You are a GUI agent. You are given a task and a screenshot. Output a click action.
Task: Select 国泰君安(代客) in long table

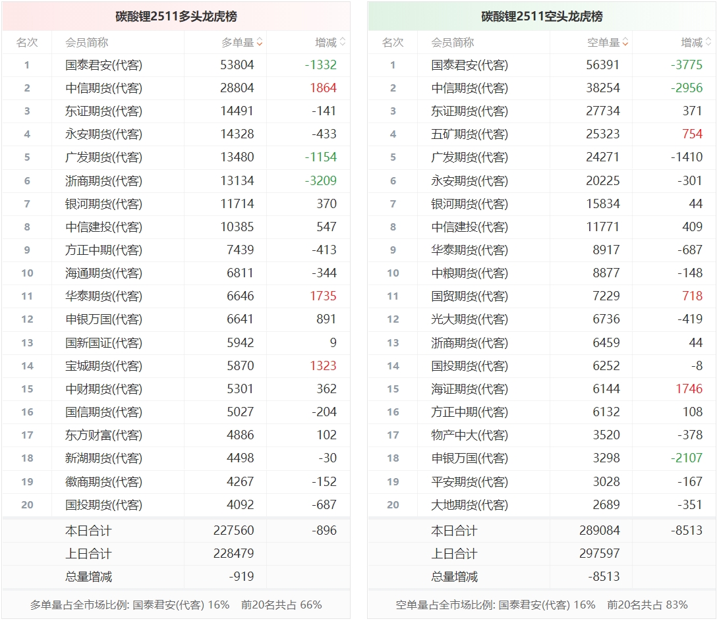(x=103, y=65)
